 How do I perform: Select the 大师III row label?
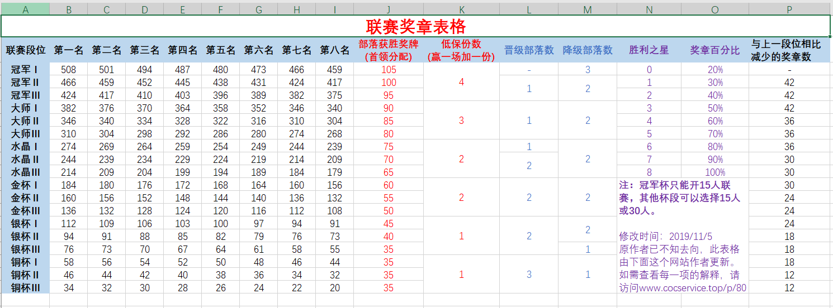[x=25, y=134]
